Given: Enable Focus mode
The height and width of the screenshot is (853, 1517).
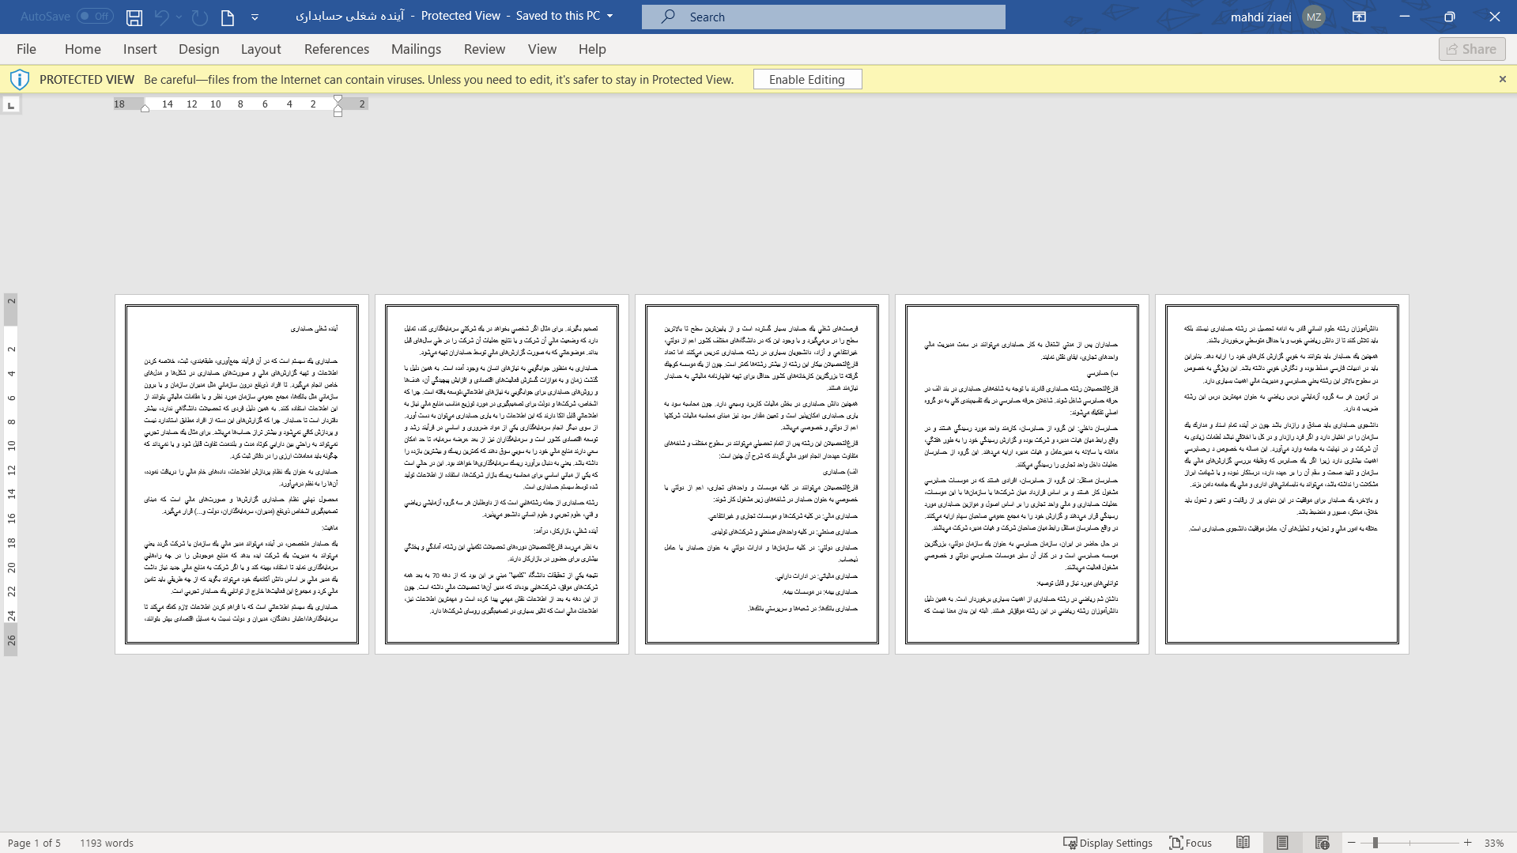Looking at the screenshot, I should point(1191,843).
